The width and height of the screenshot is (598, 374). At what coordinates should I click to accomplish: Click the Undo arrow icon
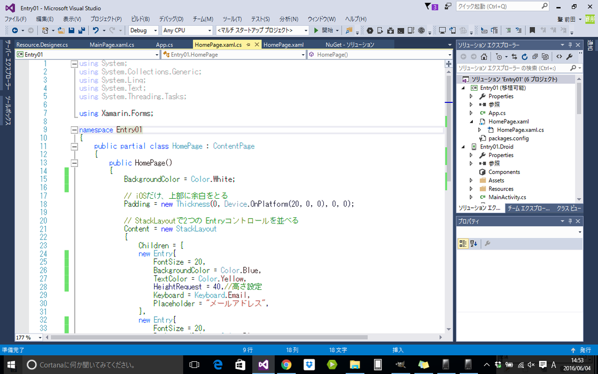(x=95, y=30)
